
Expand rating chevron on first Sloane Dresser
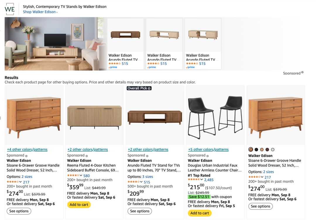21,182
